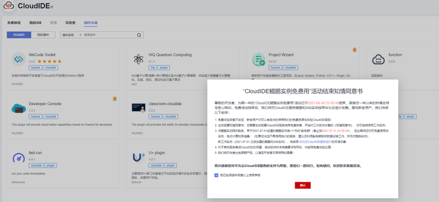439x202 pixels.
Task: Click the plugin tag under U+ plugin
Action: click(x=171, y=165)
